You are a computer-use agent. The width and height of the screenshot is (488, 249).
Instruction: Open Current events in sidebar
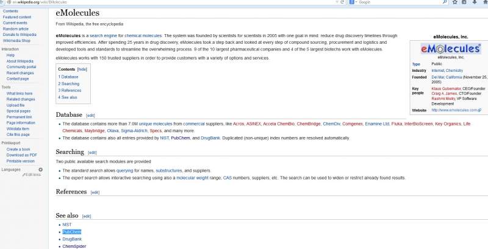pos(15,23)
